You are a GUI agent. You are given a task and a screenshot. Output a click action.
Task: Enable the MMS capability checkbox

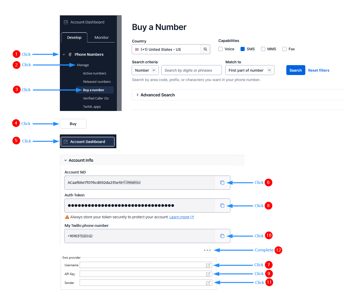click(263, 49)
